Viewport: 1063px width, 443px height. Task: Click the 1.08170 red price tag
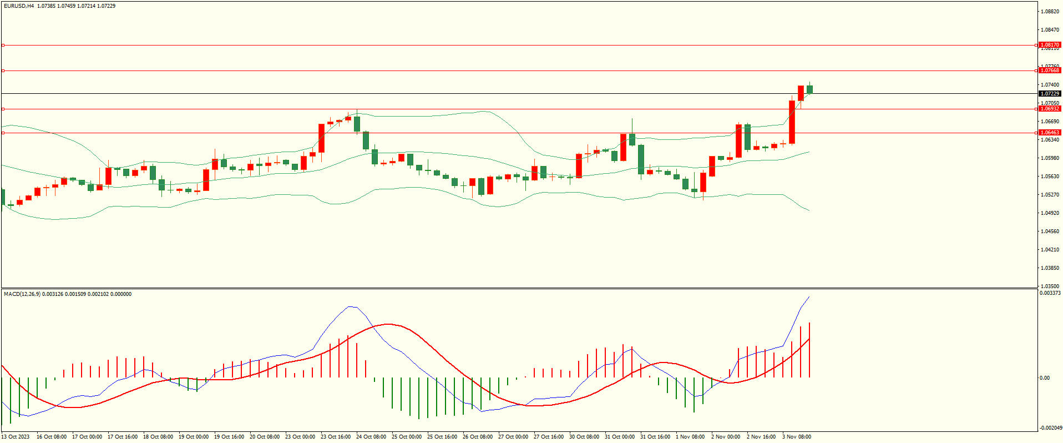click(x=1050, y=45)
